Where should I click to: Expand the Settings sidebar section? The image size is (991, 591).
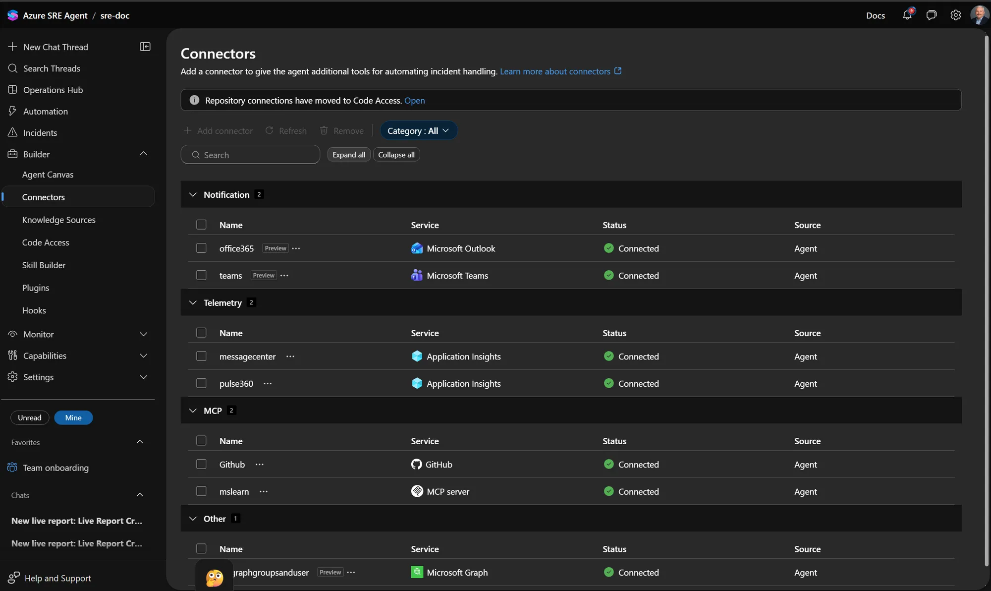pyautogui.click(x=143, y=377)
